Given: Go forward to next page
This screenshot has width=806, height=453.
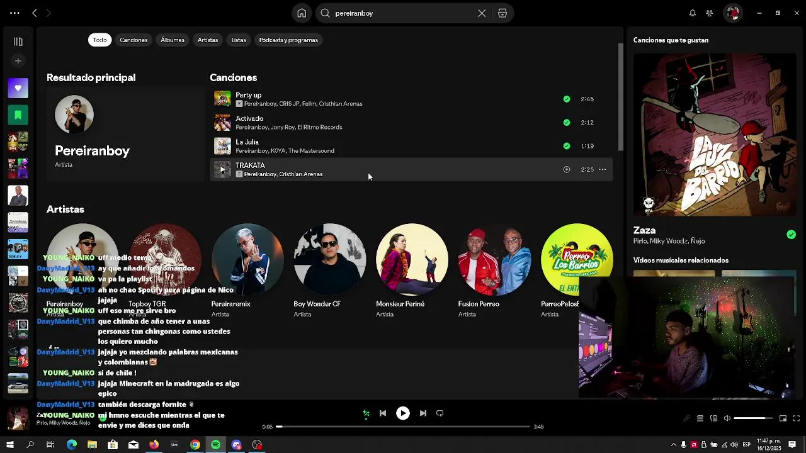Looking at the screenshot, I should pyautogui.click(x=48, y=13).
